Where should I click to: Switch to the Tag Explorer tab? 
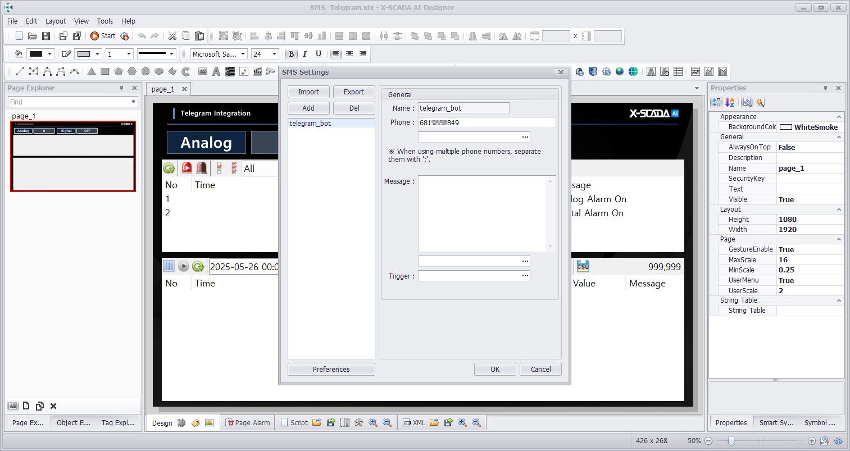tap(118, 423)
